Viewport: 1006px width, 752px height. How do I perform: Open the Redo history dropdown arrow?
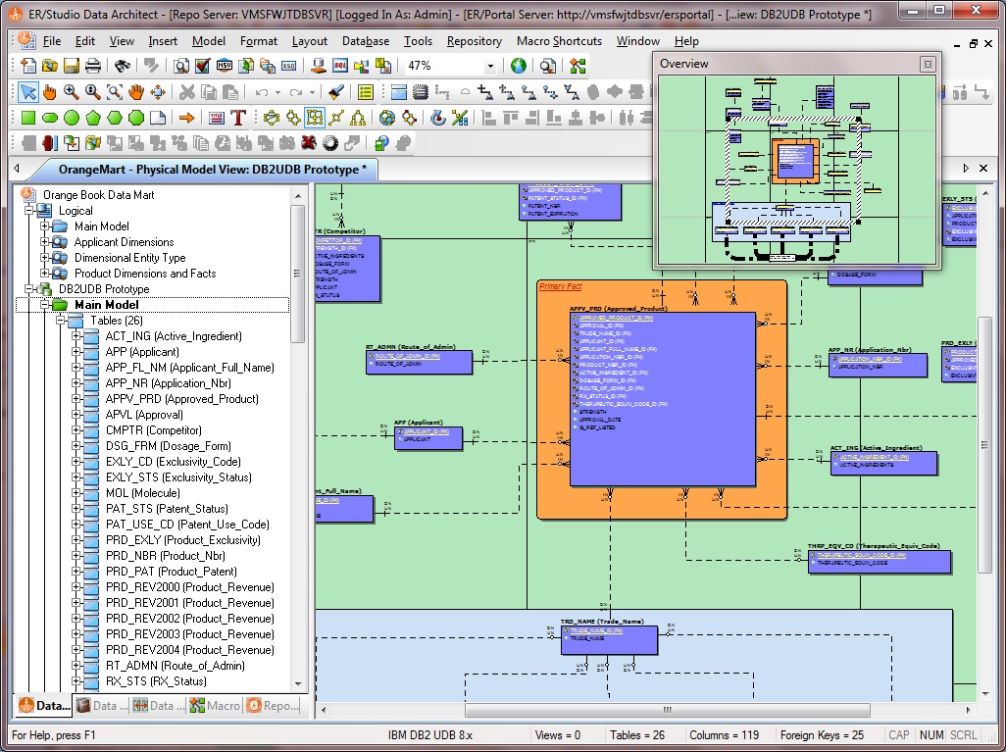tap(312, 92)
